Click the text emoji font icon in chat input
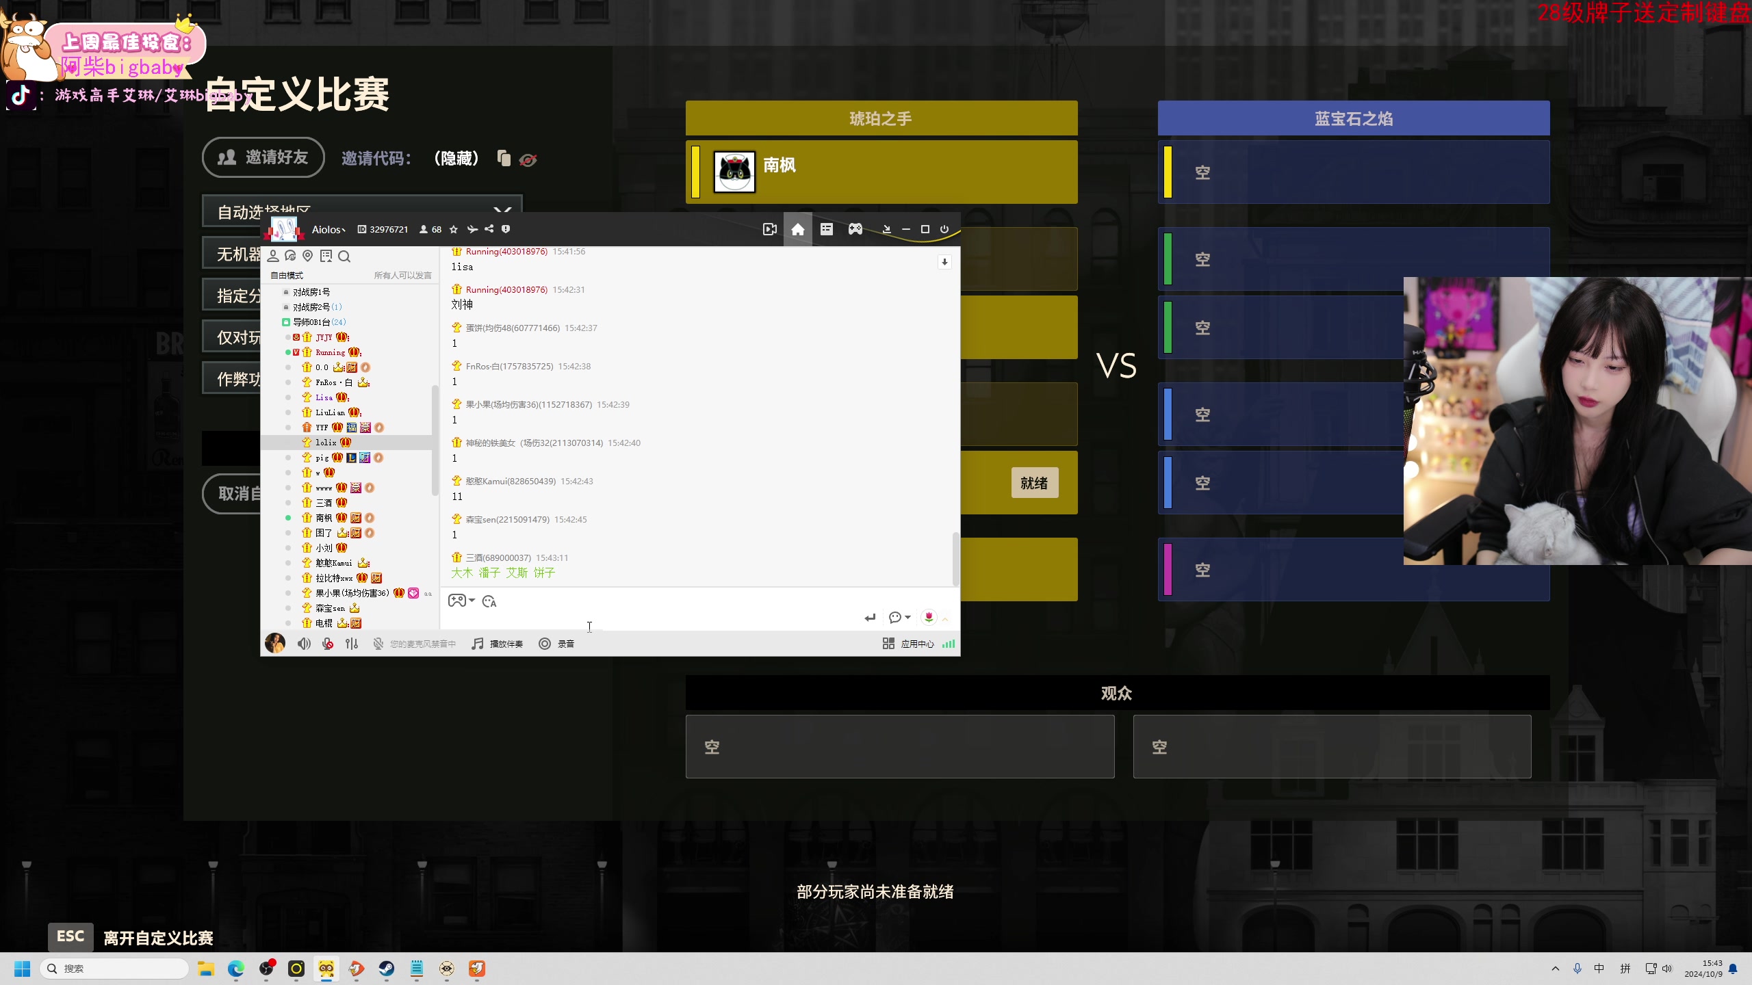The image size is (1752, 985). [x=489, y=601]
